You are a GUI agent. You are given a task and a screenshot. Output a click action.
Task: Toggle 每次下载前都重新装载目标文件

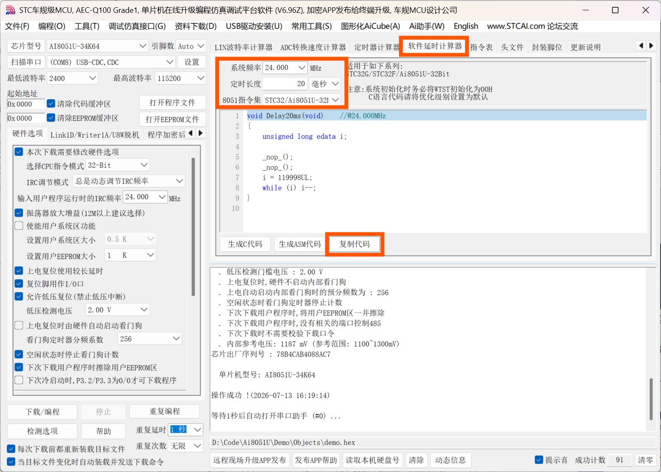[x=11, y=449]
